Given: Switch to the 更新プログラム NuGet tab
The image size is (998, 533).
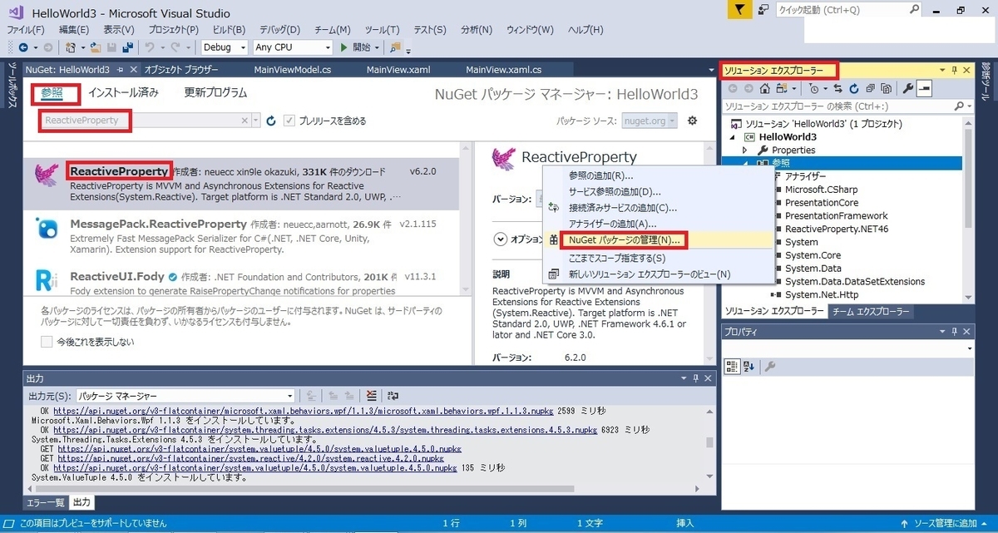Looking at the screenshot, I should pyautogui.click(x=215, y=93).
